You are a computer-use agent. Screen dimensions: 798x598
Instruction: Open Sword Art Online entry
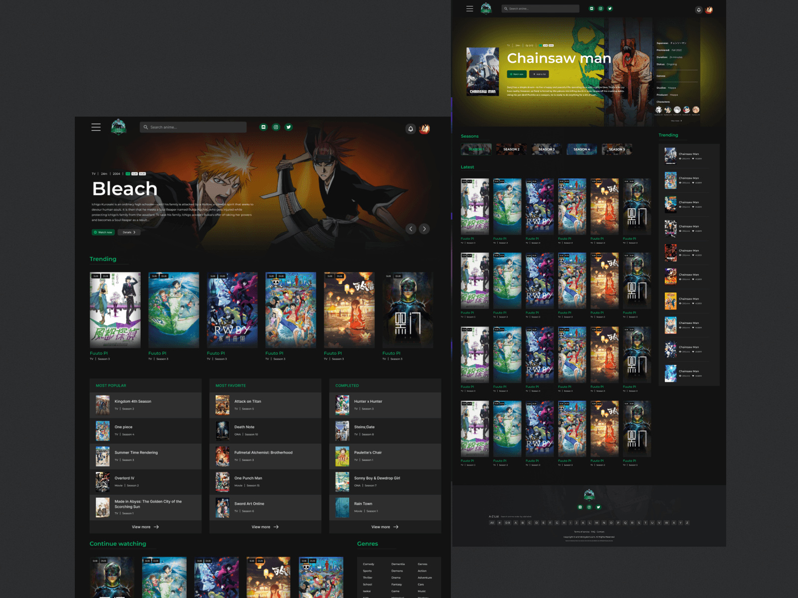265,507
